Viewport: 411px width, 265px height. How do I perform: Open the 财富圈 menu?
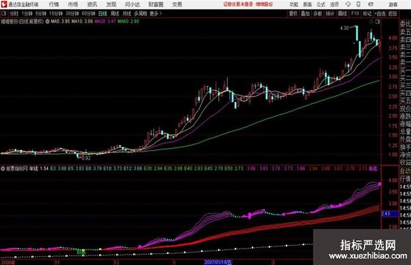[156, 4]
